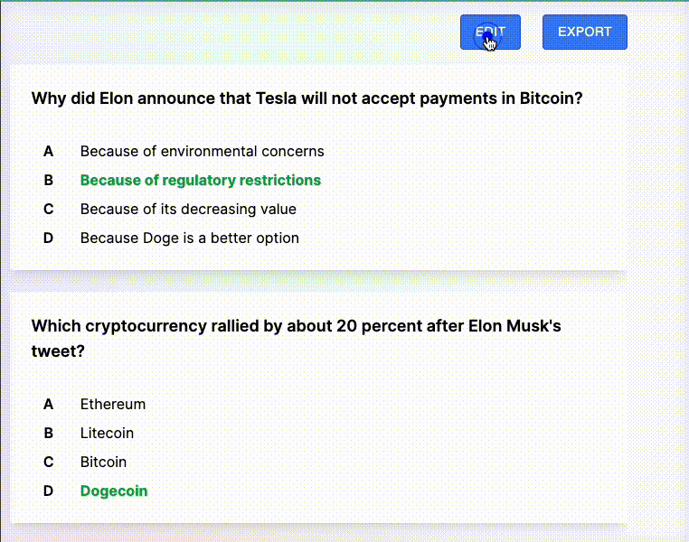Click letter D next to Dogecoin
This screenshot has width=689, height=542.
pyautogui.click(x=49, y=491)
